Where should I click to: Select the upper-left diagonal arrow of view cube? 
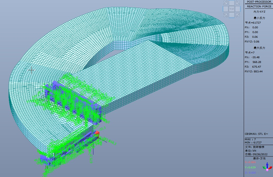coord(225,3)
